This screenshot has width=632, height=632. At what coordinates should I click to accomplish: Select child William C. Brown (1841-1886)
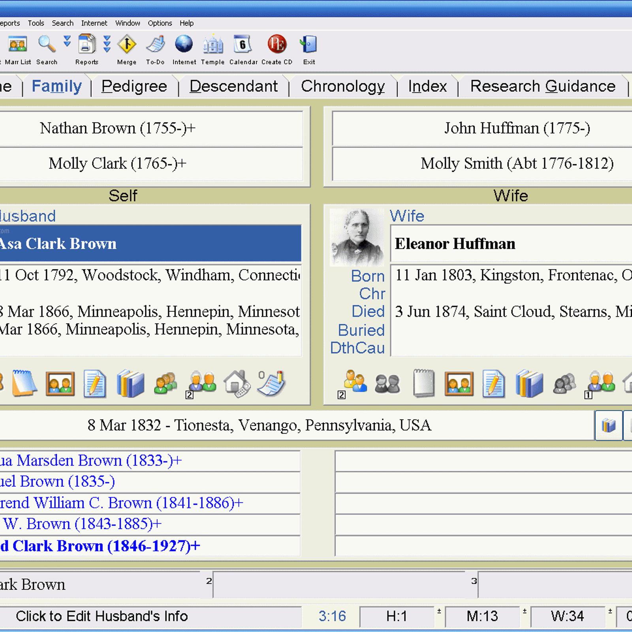150,503
